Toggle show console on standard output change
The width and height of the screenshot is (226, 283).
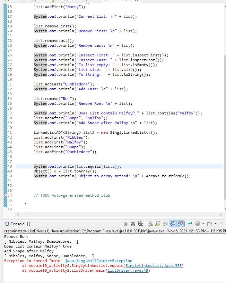pos(173,224)
